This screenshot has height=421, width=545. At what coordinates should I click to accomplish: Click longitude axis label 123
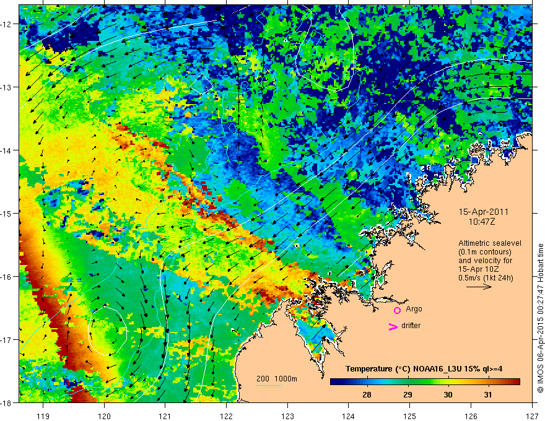(x=287, y=417)
